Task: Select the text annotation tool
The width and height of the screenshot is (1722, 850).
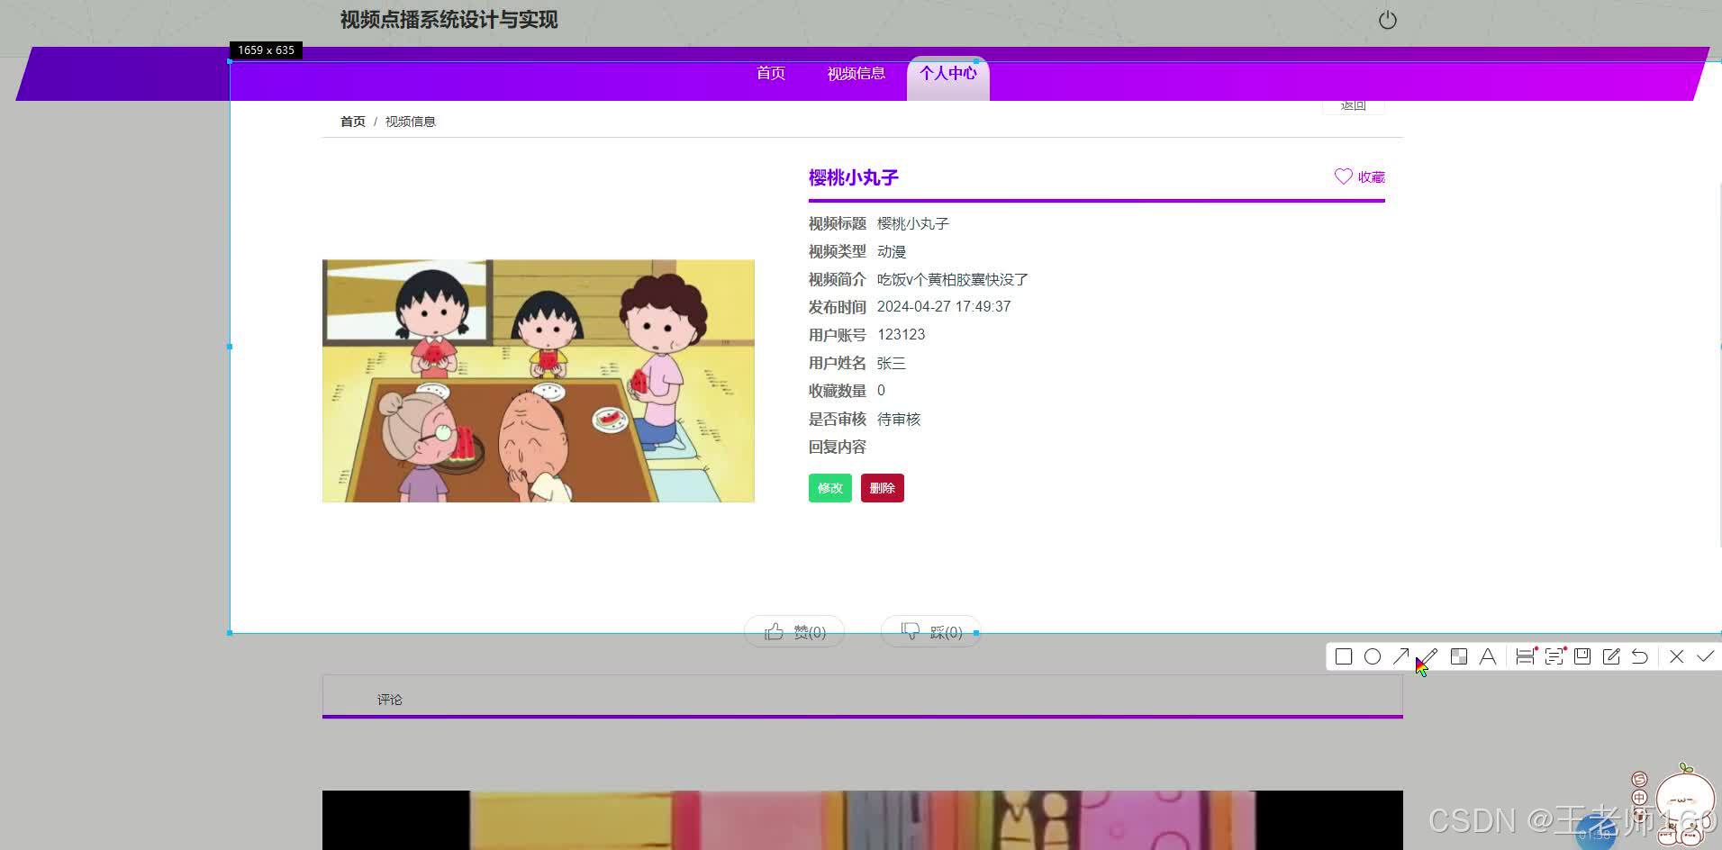Action: pos(1488,656)
